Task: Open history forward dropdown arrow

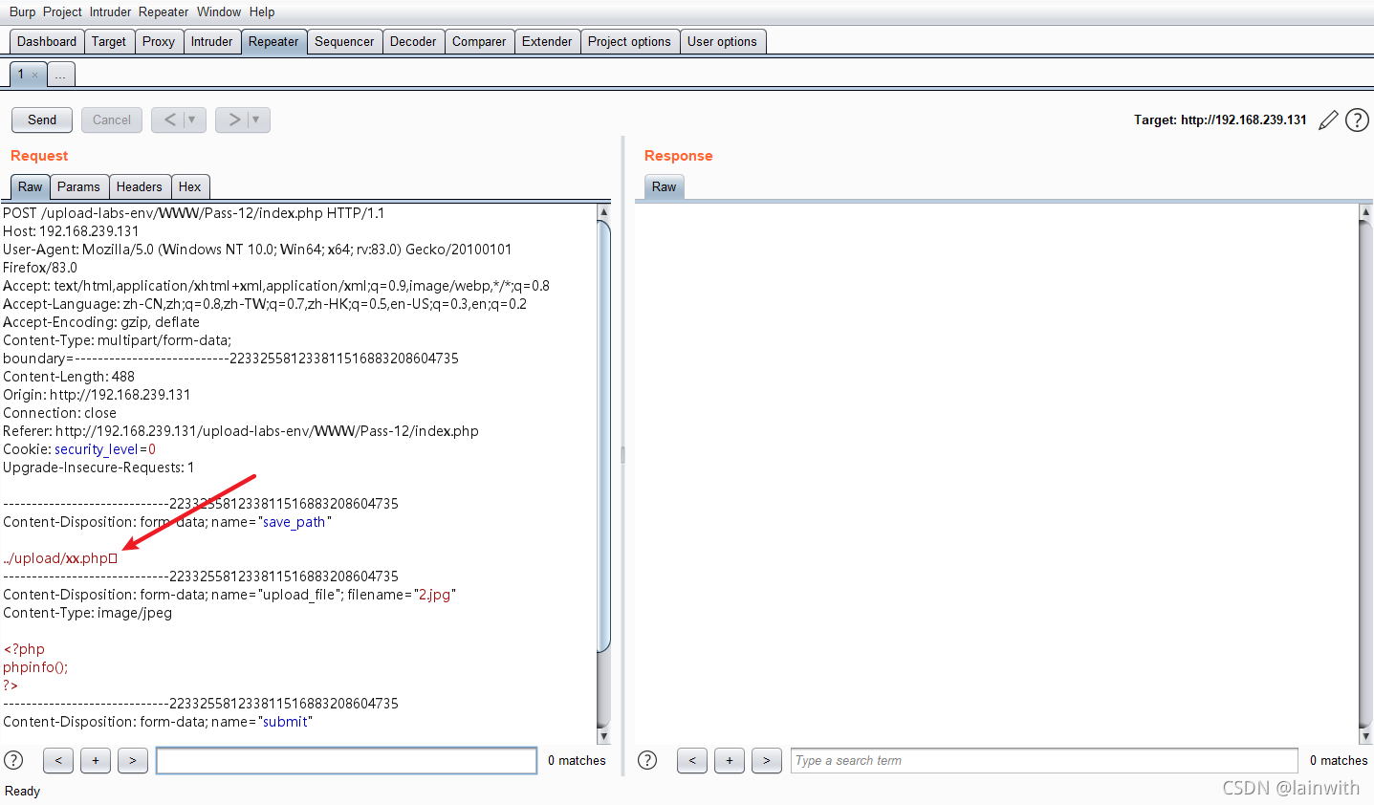Action: click(256, 120)
